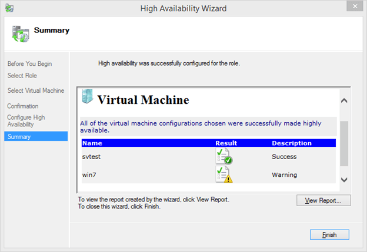Open the report with View Report

[323, 201]
